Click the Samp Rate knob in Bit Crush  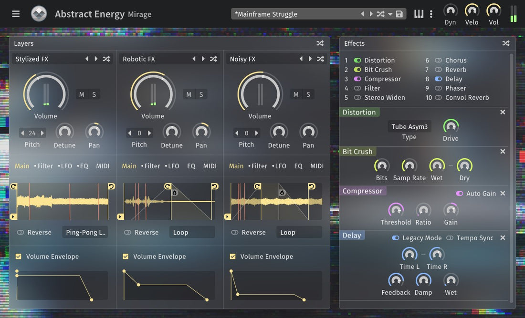pyautogui.click(x=409, y=165)
